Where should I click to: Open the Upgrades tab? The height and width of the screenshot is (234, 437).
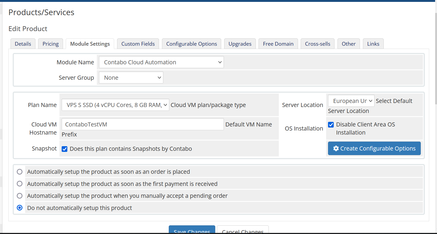(240, 44)
